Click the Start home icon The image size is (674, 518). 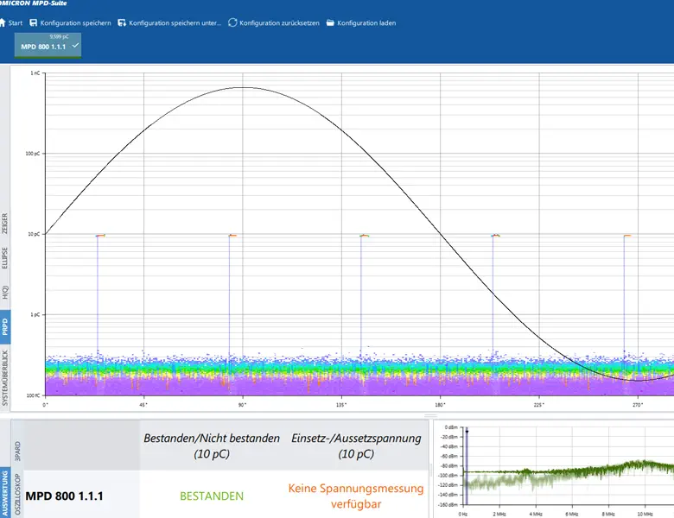coord(3,22)
